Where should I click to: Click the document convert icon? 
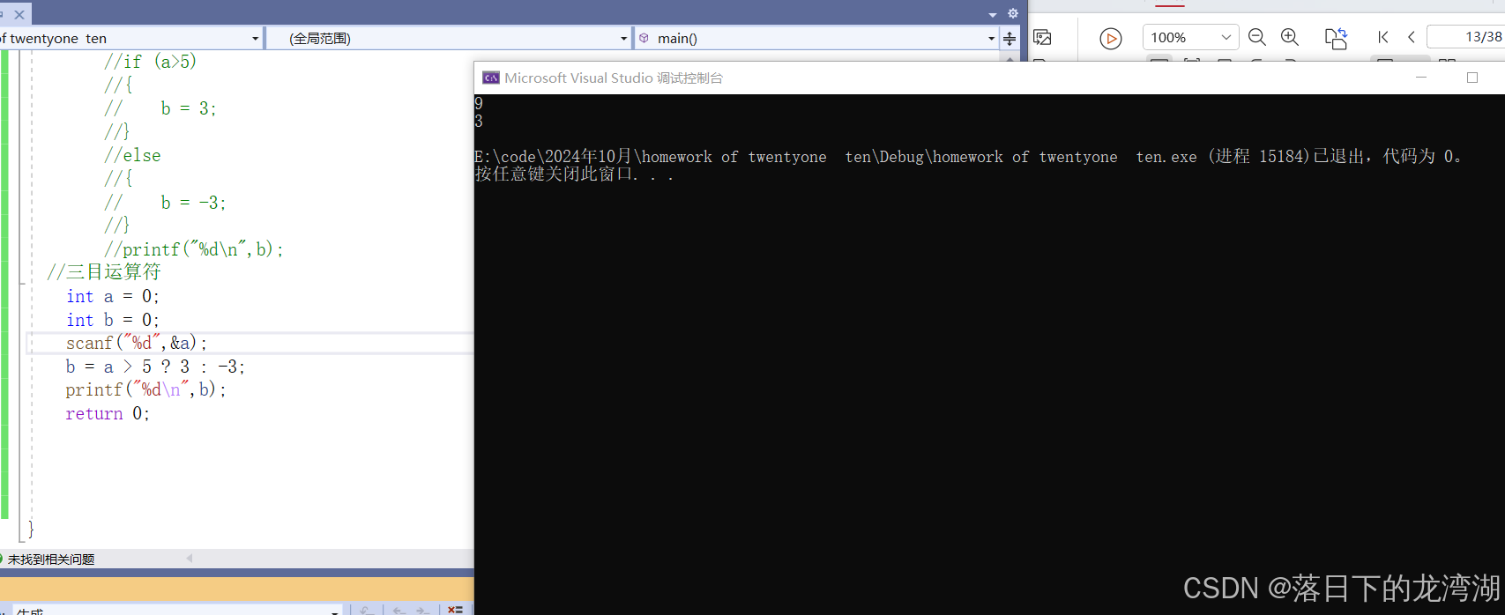coord(1336,38)
